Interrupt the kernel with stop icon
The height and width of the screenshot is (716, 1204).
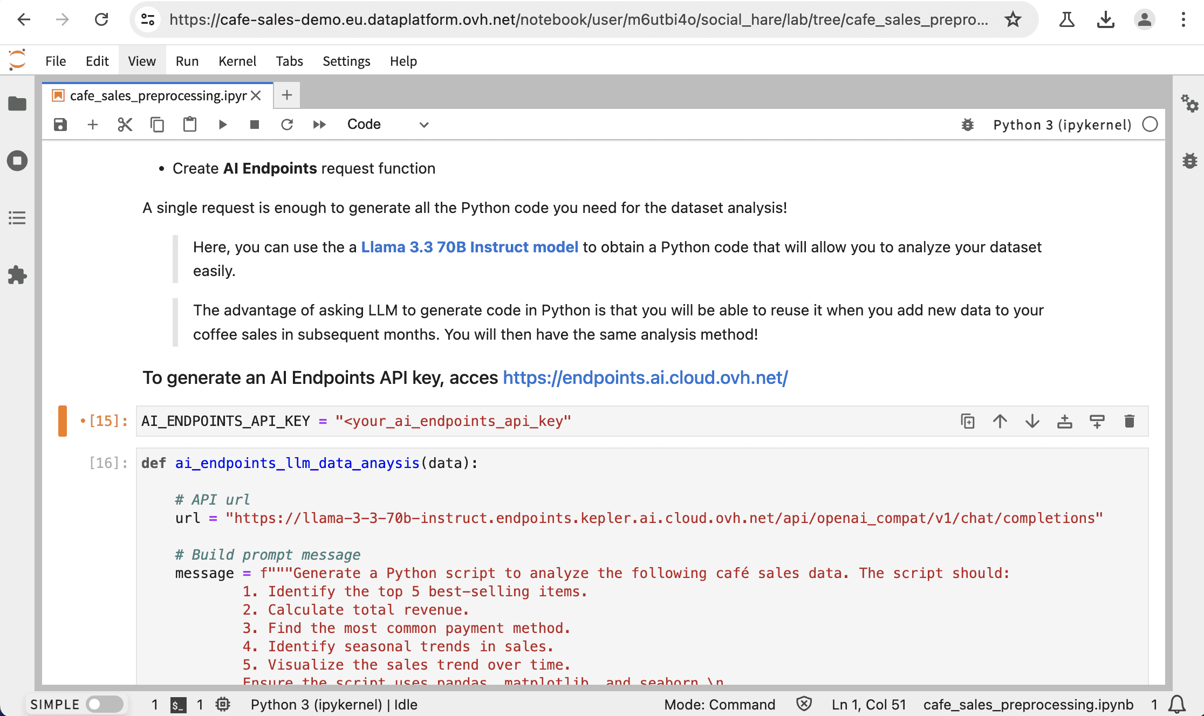pos(255,125)
